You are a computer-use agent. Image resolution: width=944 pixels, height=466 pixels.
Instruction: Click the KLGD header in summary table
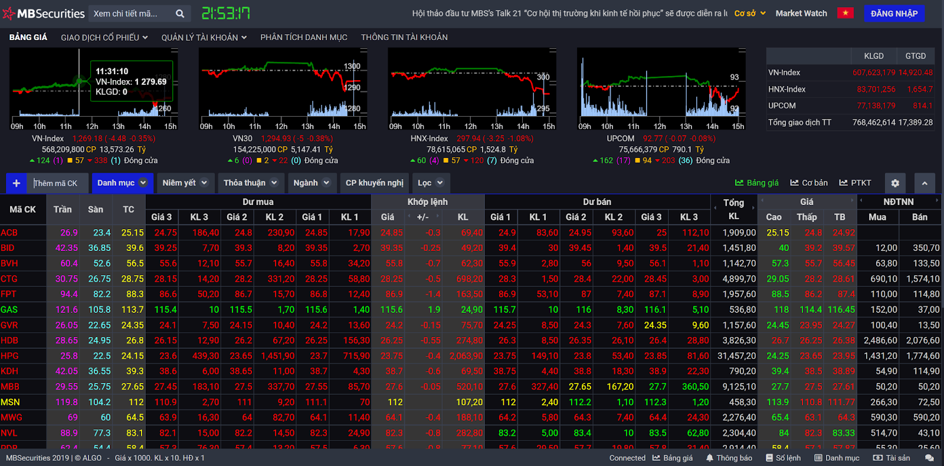pos(874,56)
